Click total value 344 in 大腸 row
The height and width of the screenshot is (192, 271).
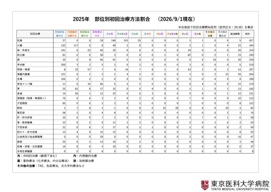tap(251, 45)
